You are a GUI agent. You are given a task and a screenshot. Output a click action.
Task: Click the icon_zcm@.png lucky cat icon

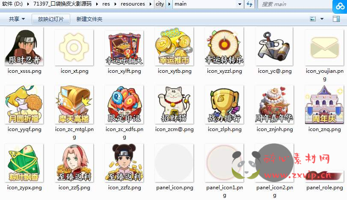pyautogui.click(x=174, y=104)
